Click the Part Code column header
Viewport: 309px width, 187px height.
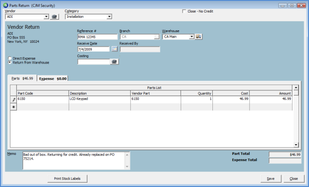(43, 93)
